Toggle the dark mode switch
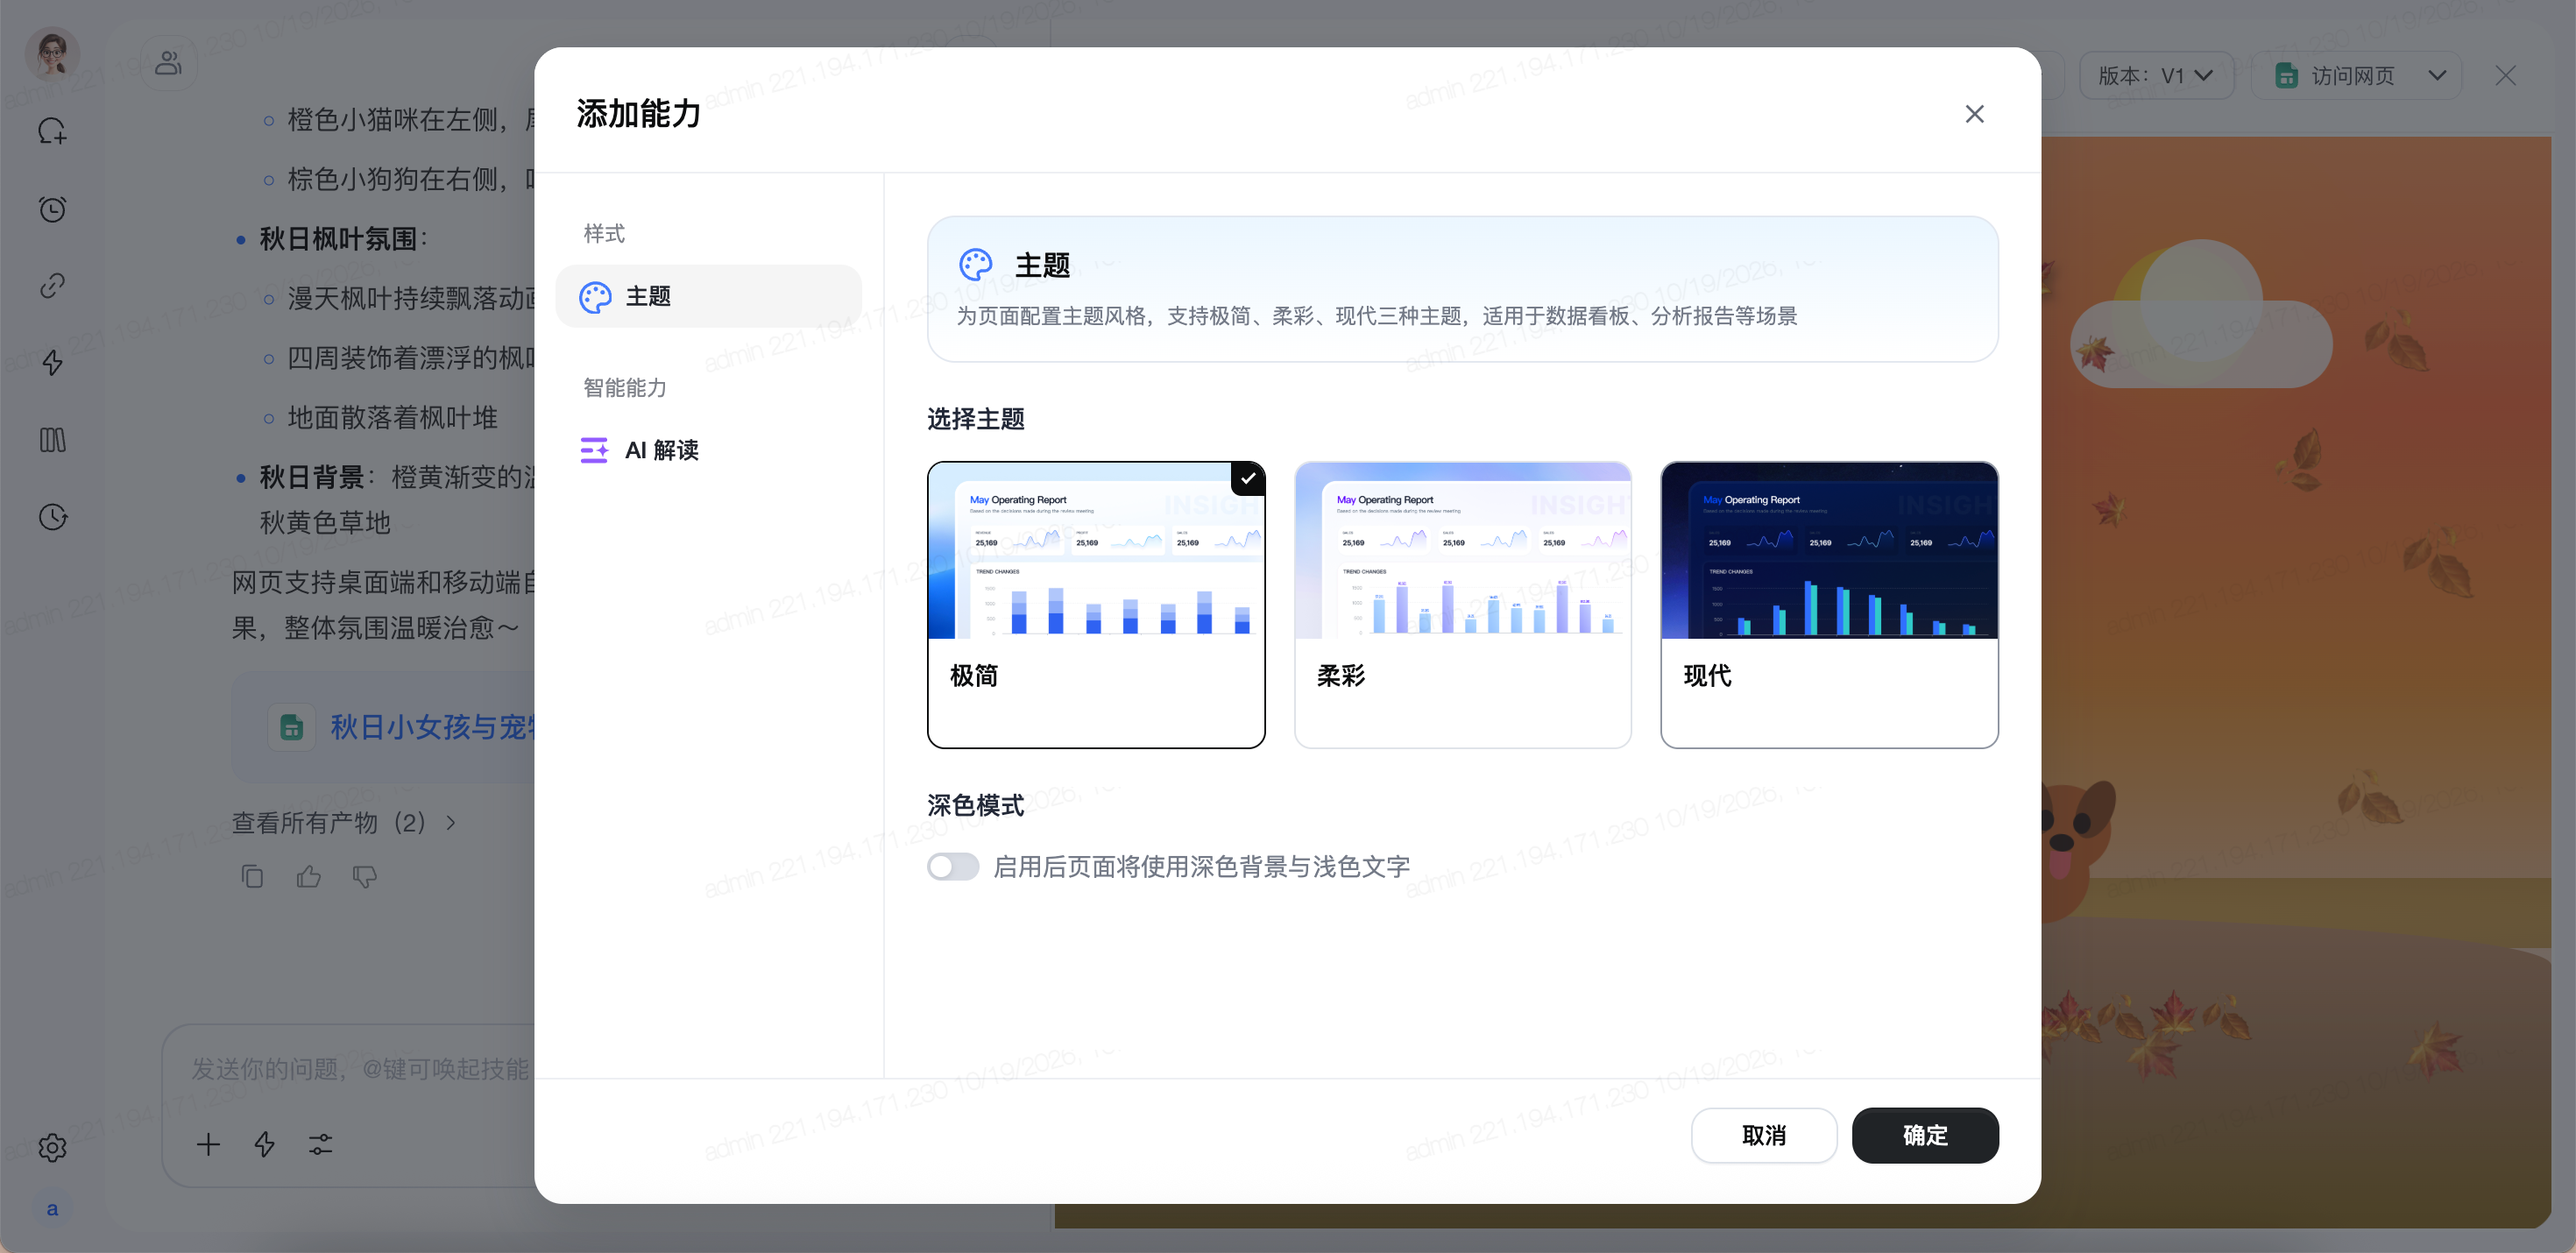 click(952, 866)
